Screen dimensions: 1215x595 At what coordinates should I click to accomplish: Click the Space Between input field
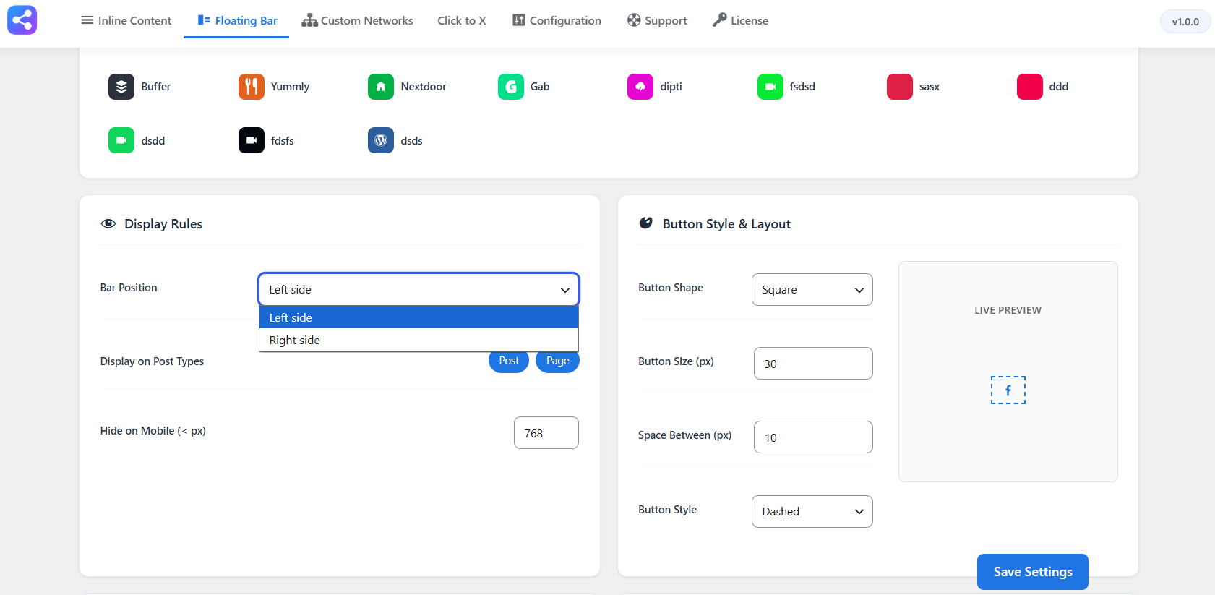point(813,437)
